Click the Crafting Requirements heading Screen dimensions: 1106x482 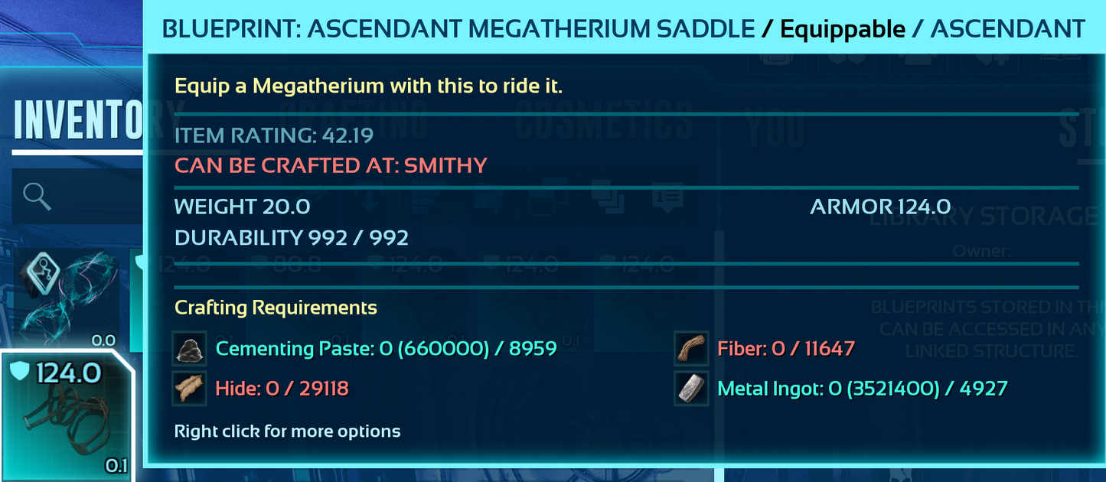point(276,308)
